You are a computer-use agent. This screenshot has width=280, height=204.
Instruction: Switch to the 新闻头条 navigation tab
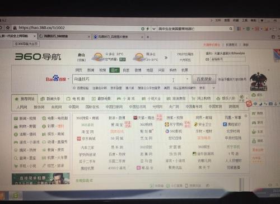[x=50, y=99]
